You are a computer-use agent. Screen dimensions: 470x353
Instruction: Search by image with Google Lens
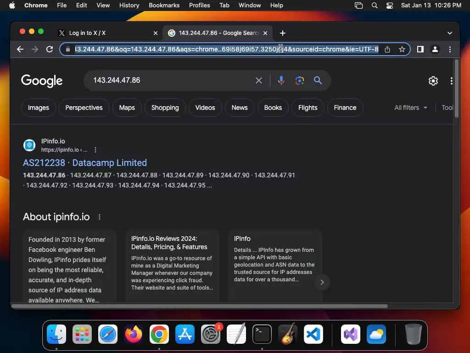299,80
